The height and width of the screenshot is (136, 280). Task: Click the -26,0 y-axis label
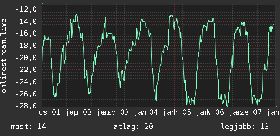tap(26, 94)
